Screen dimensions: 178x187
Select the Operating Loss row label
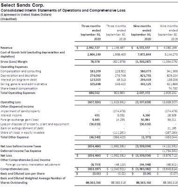point(11,102)
